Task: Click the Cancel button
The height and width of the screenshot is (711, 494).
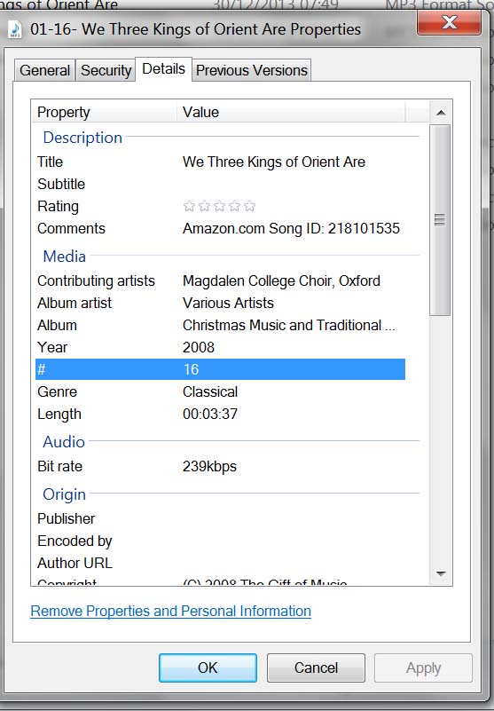Action: pos(316,668)
